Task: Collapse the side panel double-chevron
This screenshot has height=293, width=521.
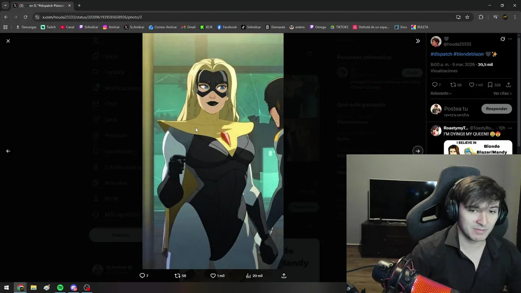Action: 418,41
